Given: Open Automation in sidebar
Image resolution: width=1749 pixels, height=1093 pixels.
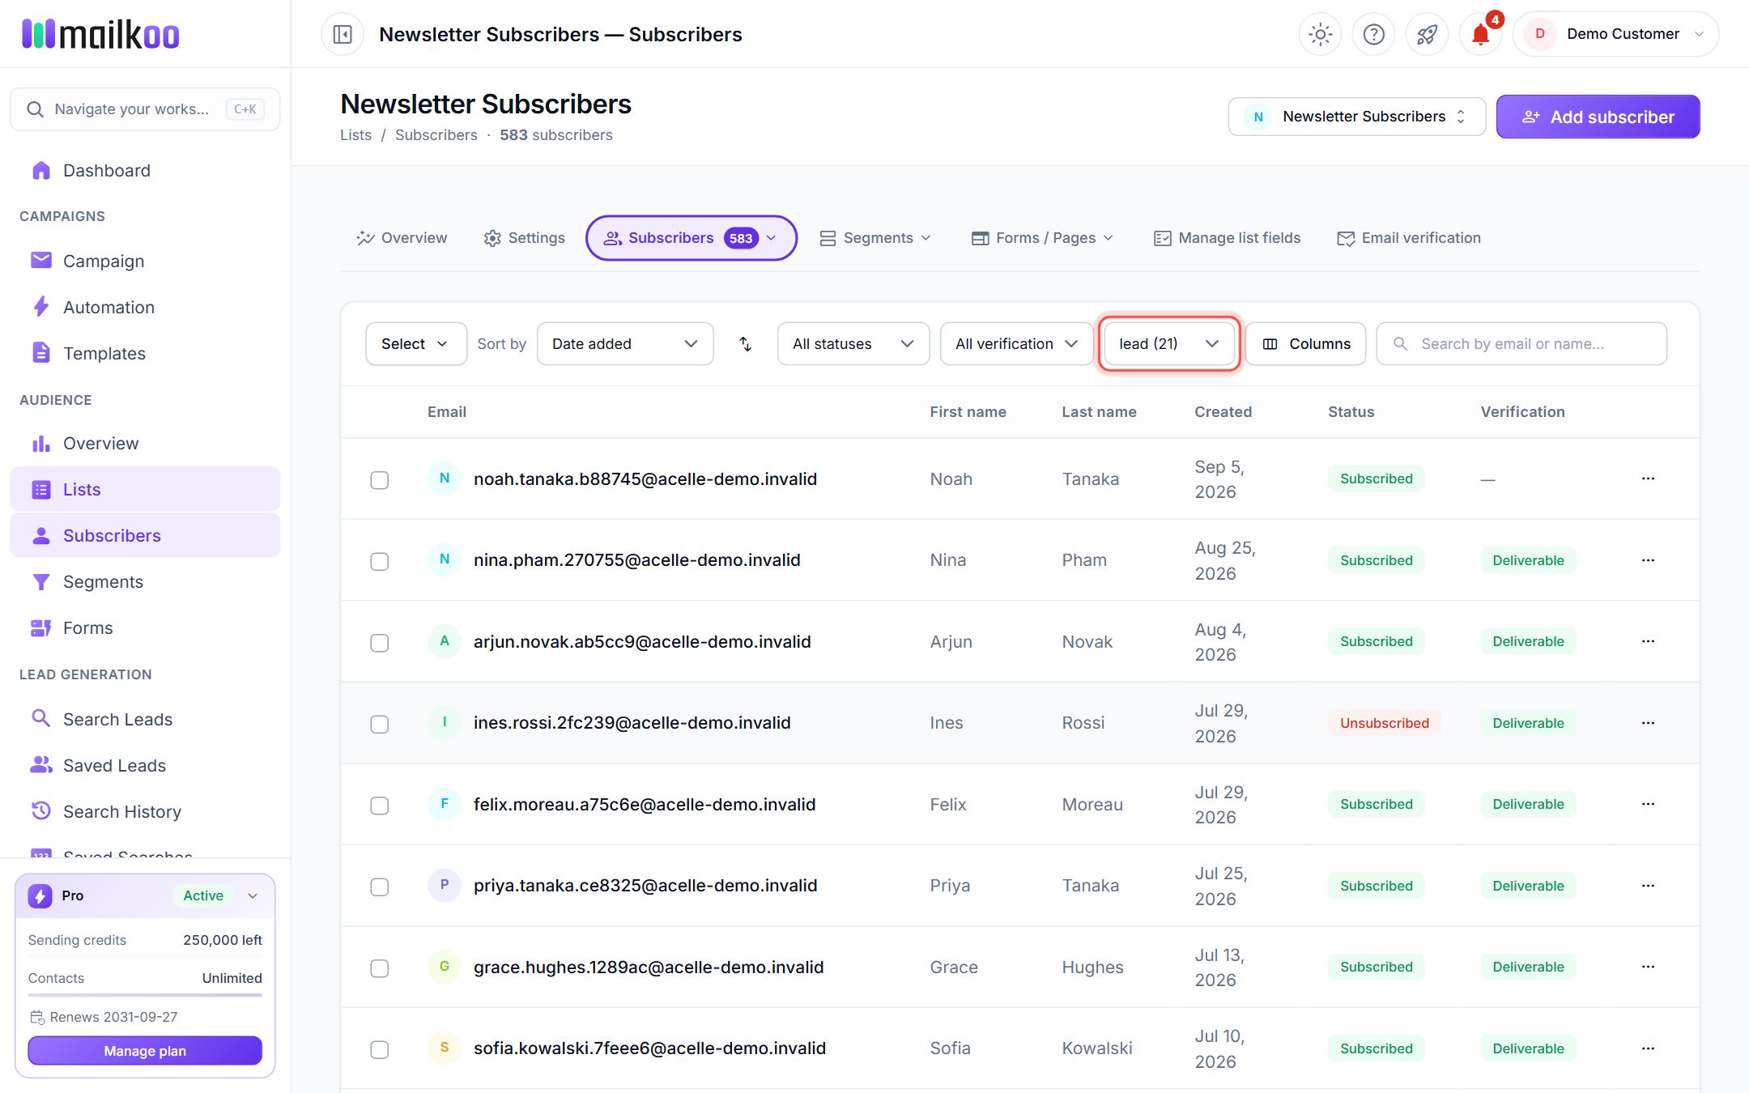Looking at the screenshot, I should point(145,307).
